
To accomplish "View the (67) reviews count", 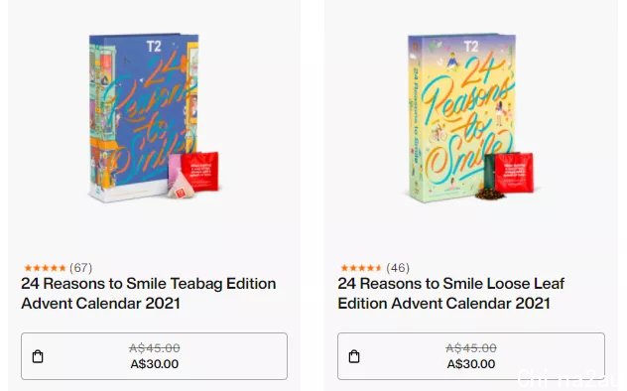I will (80, 268).
